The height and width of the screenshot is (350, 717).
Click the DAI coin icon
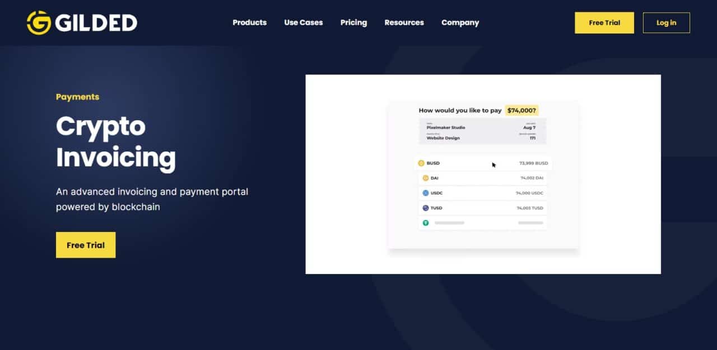[x=426, y=178]
